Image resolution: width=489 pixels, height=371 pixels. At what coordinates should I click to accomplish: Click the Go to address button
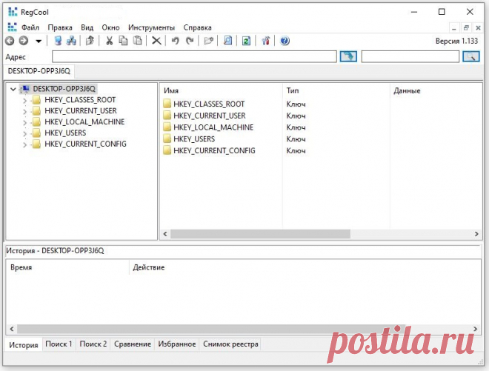pyautogui.click(x=348, y=56)
